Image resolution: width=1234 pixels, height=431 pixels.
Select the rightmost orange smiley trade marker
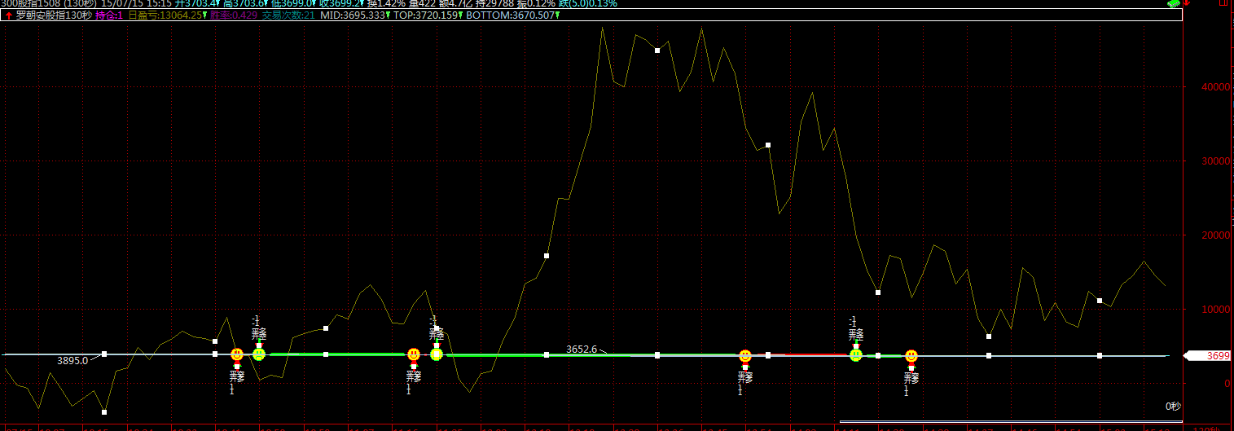[x=911, y=356]
